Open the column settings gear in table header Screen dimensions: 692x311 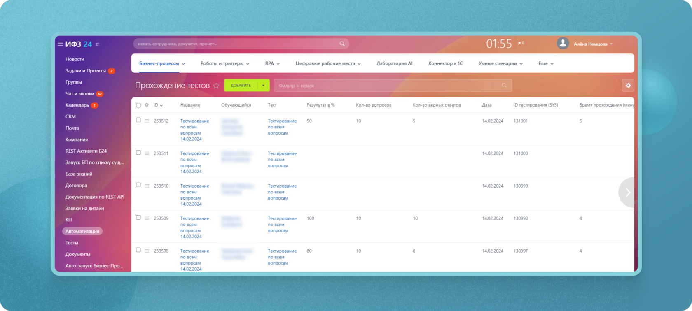[x=147, y=105]
